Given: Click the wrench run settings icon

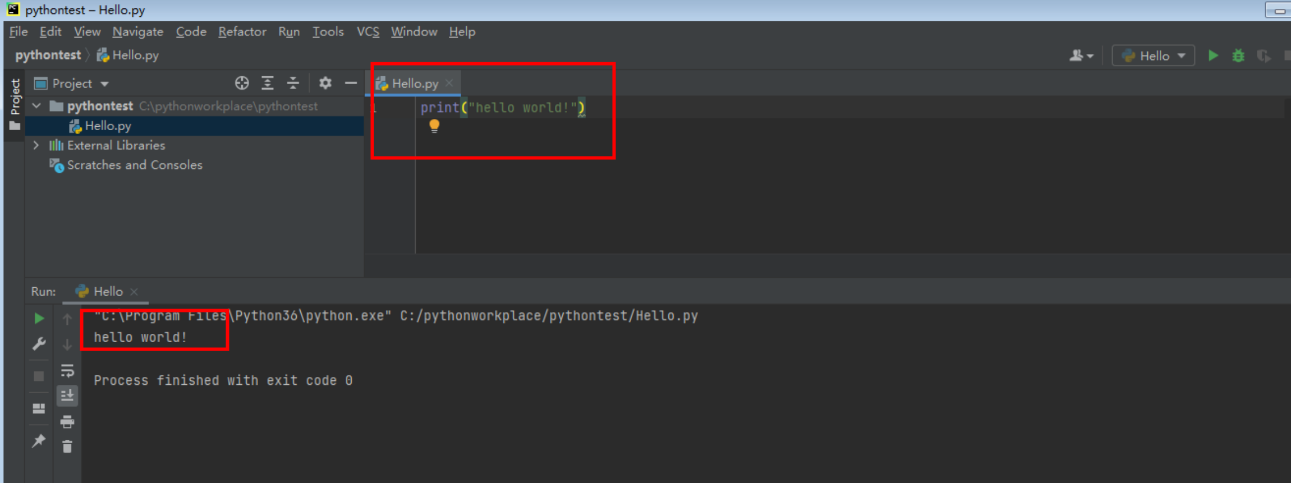Looking at the screenshot, I should 39,344.
